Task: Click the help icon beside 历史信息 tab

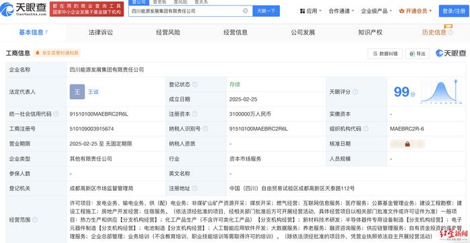Action: 451,32
